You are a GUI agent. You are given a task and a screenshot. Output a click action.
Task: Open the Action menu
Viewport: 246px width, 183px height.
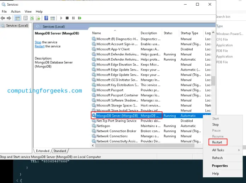(16, 12)
